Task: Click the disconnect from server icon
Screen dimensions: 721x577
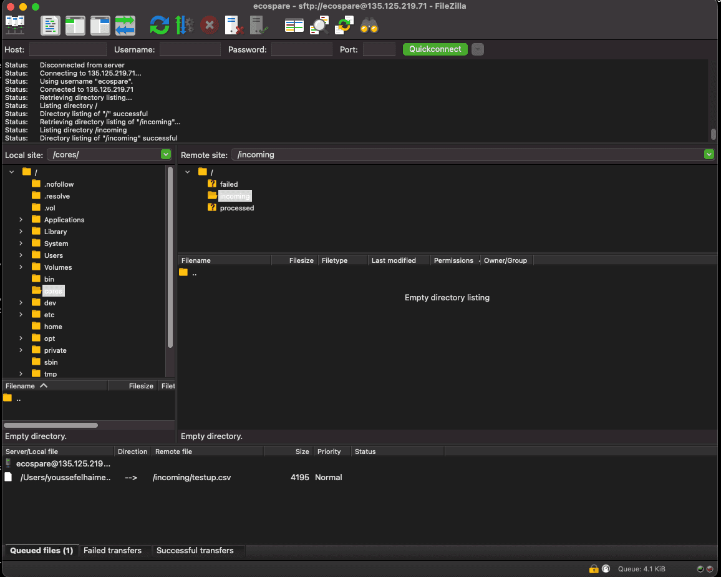Action: (x=234, y=26)
